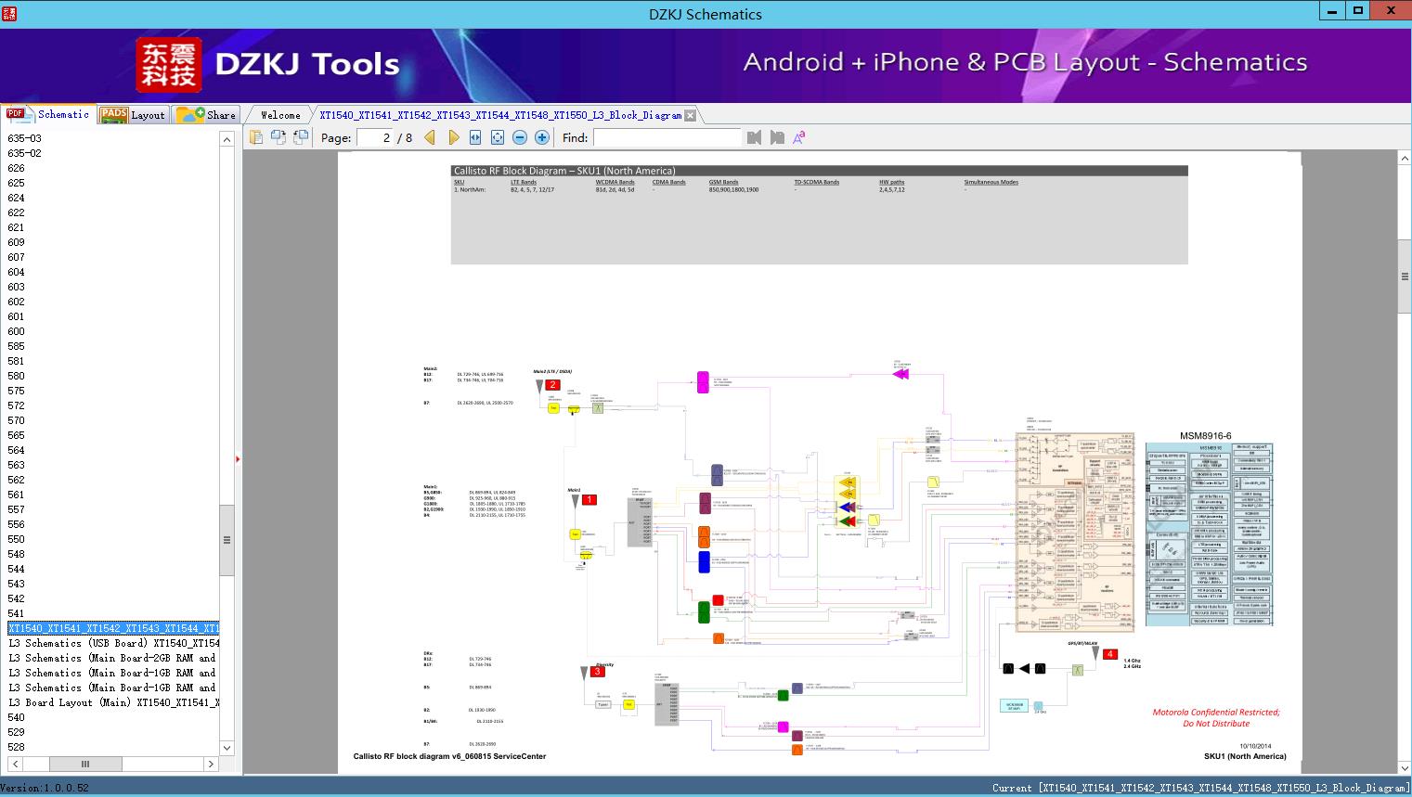Click the find-previous icon beside the Find box

[x=754, y=137]
